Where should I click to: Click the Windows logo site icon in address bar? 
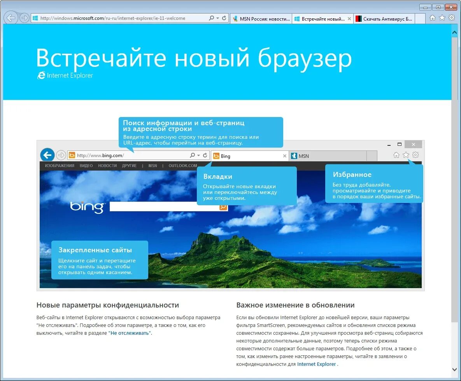pyautogui.click(x=35, y=18)
